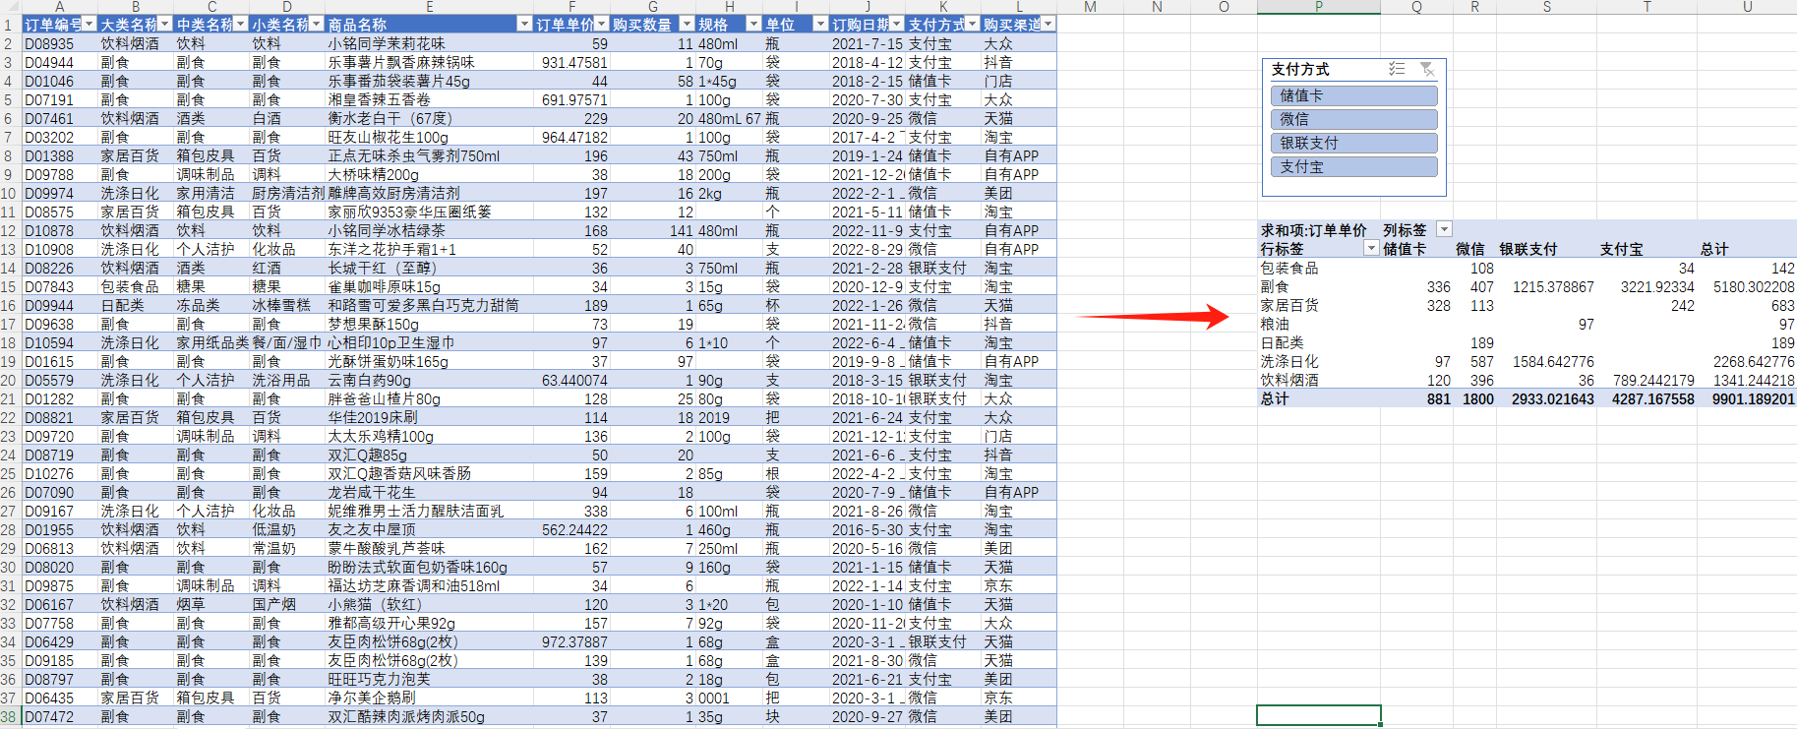1797x729 pixels.
Task: Select the cell 双汇酷辣肉派烤肉派50g
Action: click(430, 716)
